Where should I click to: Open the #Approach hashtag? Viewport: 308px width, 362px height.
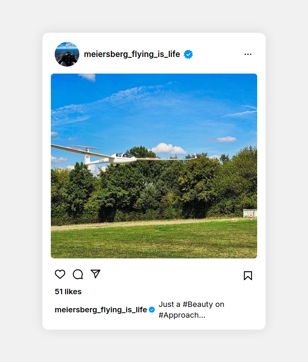point(182,315)
